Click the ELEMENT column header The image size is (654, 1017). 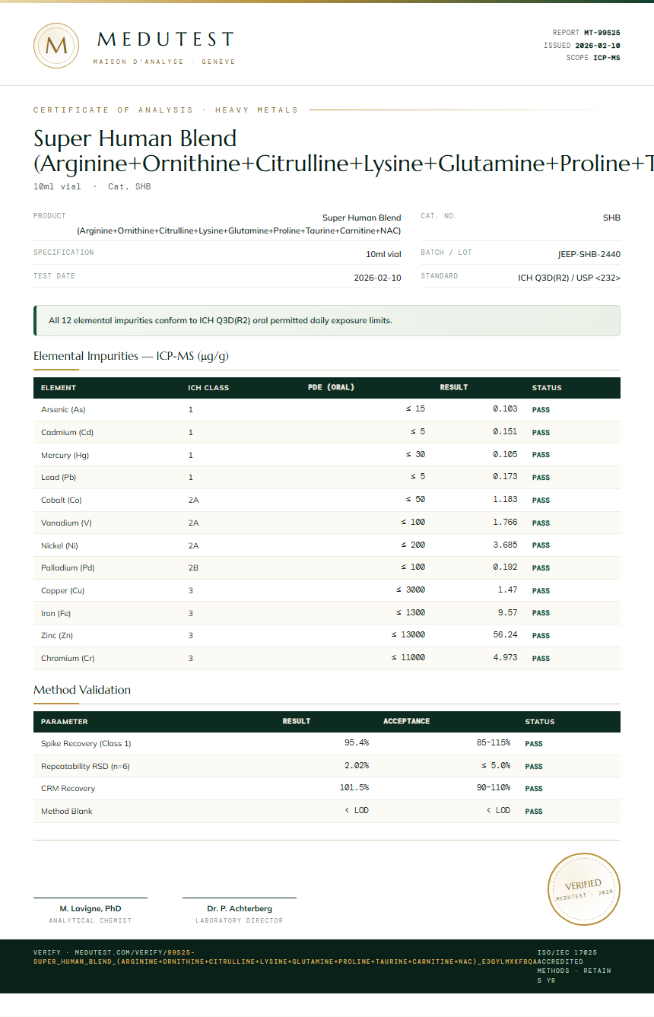coord(59,388)
